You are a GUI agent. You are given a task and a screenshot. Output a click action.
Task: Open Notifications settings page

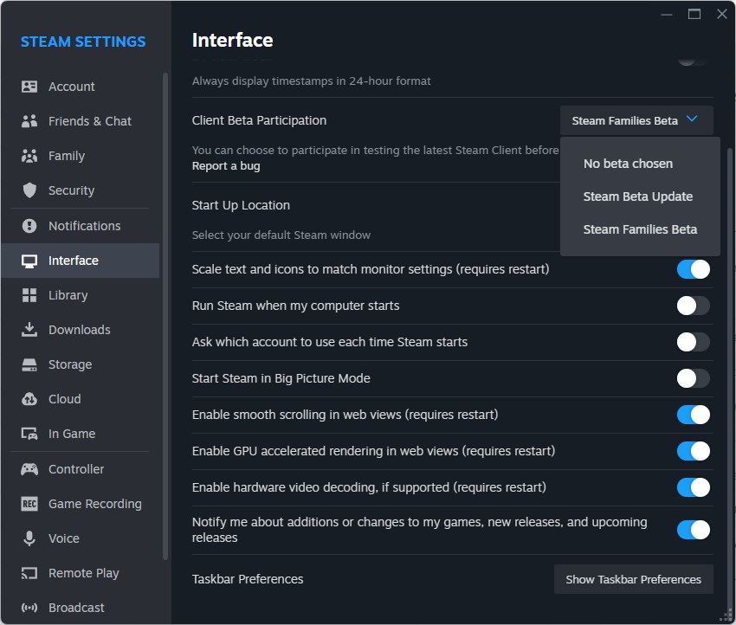(85, 226)
